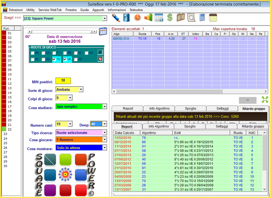The image size is (271, 198).
Task: Click the red deselect-all wheels icon
Action: (100, 59)
